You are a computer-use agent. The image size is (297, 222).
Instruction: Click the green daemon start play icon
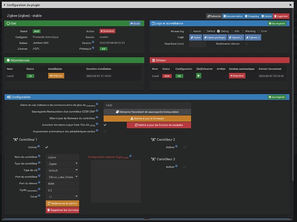pyautogui.click(x=198, y=76)
